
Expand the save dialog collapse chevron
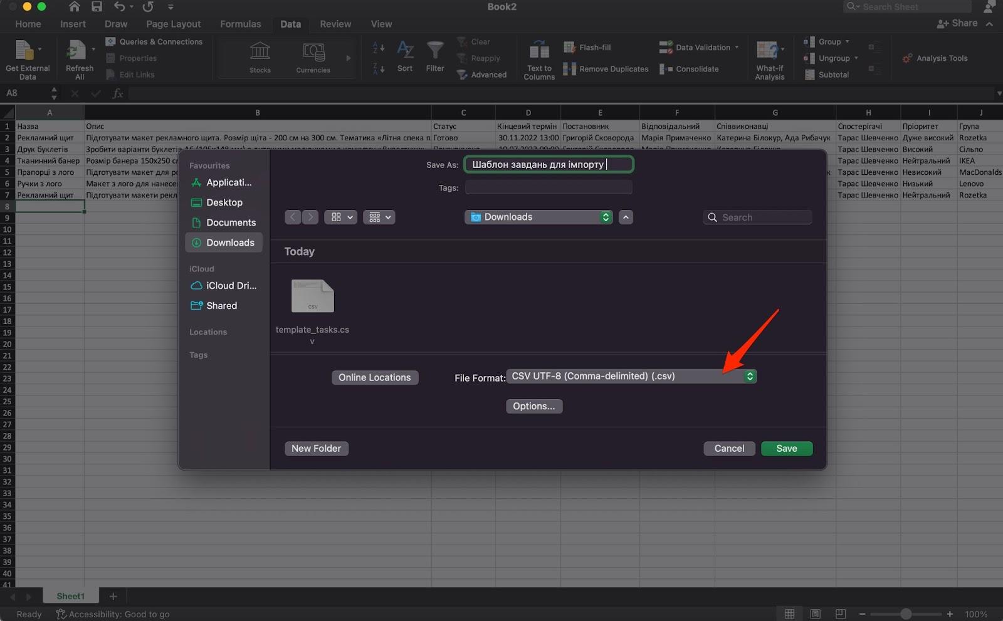[x=626, y=217]
